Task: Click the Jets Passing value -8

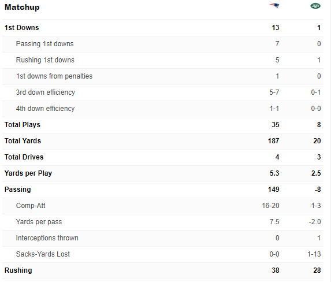Action: (318, 190)
